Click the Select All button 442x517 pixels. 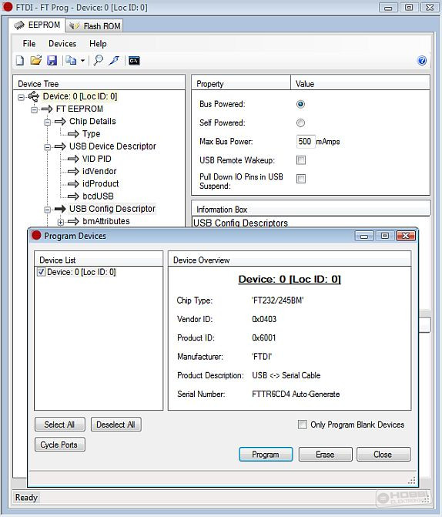[59, 425]
